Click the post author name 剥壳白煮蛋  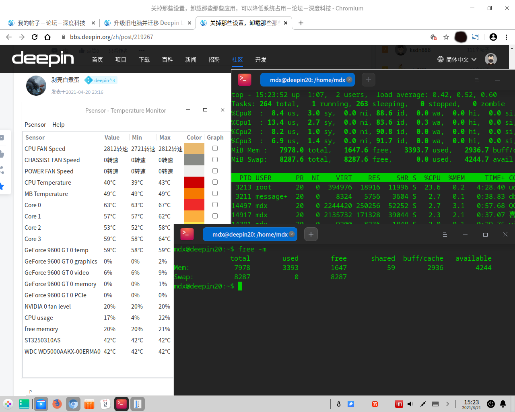tap(65, 80)
